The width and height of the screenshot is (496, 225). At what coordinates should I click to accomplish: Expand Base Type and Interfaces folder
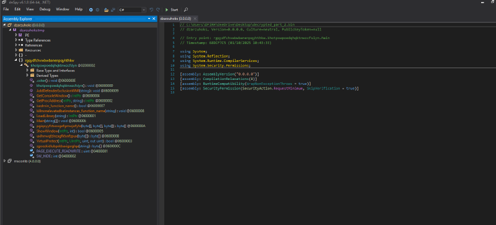click(x=27, y=70)
